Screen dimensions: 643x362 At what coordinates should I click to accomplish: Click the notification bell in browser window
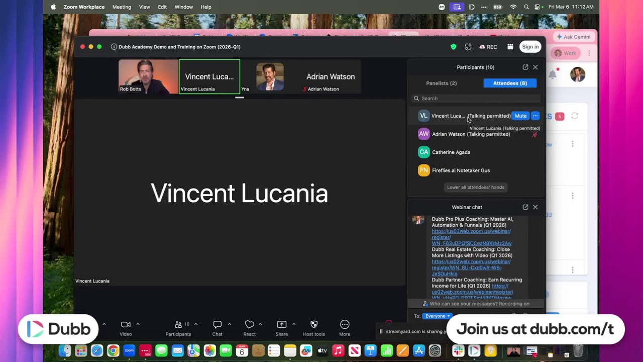click(553, 74)
